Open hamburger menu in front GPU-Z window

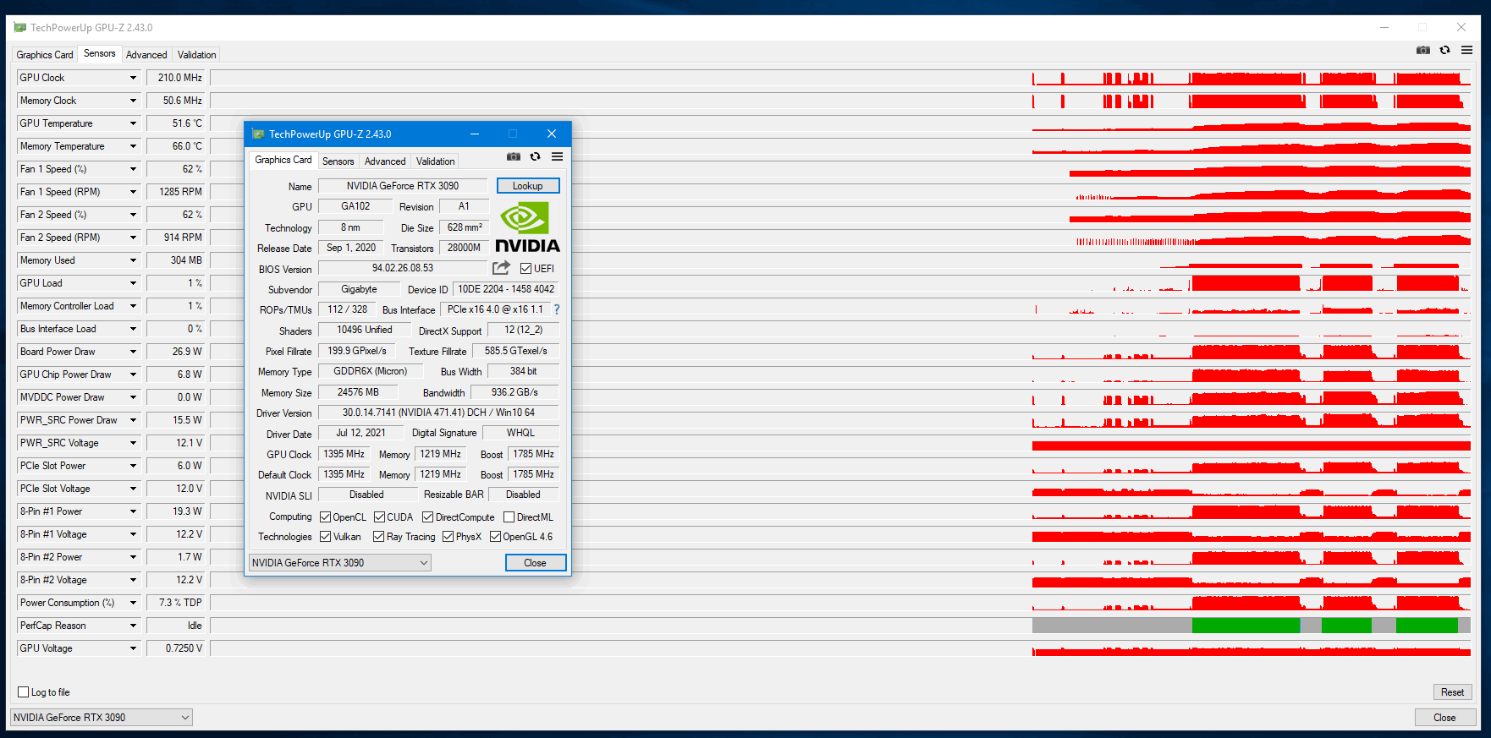tap(557, 156)
